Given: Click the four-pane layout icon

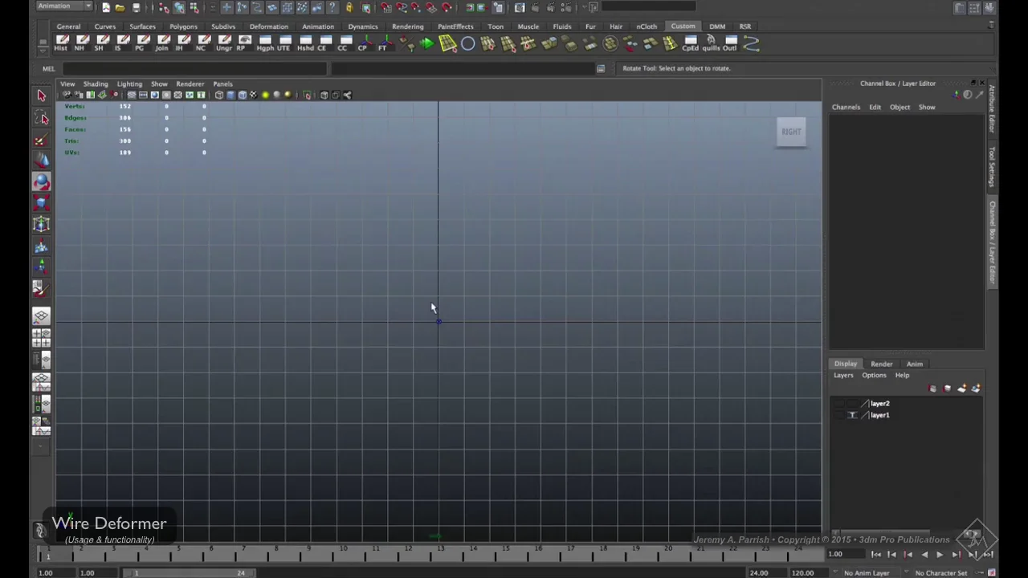Looking at the screenshot, I should point(42,337).
